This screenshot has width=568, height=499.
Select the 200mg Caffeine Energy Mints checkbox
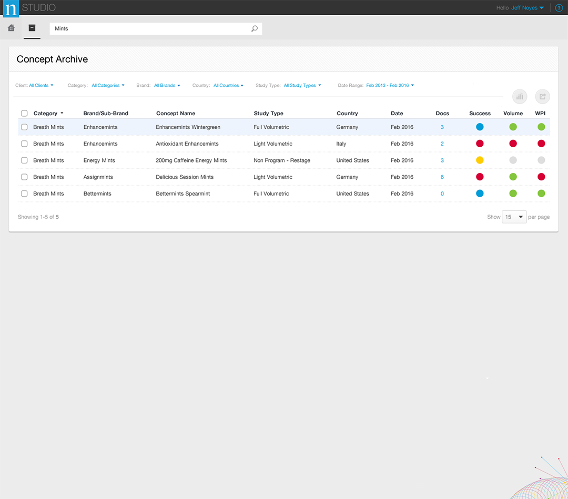24,160
